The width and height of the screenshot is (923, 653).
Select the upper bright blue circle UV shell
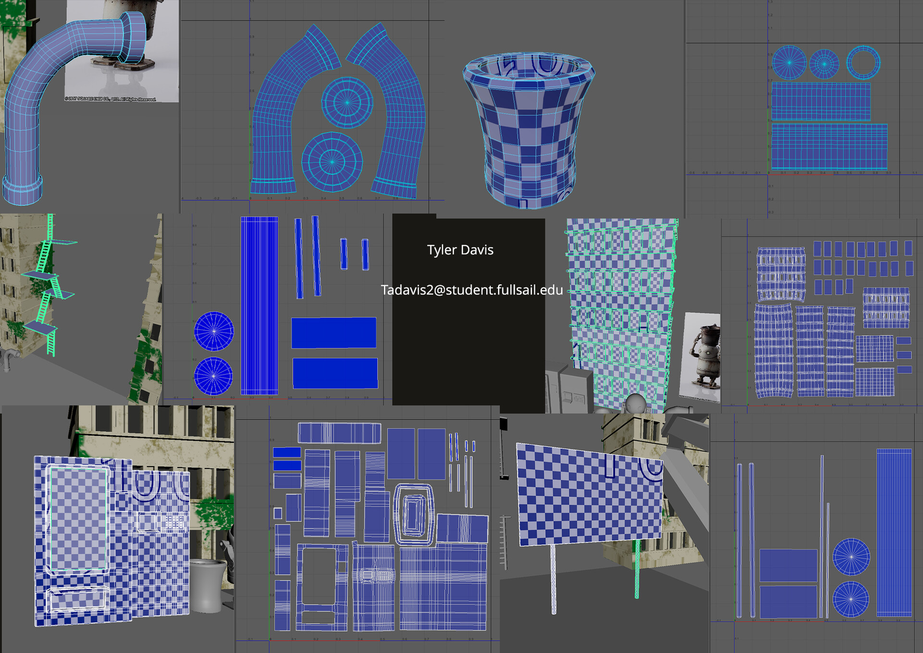click(214, 331)
